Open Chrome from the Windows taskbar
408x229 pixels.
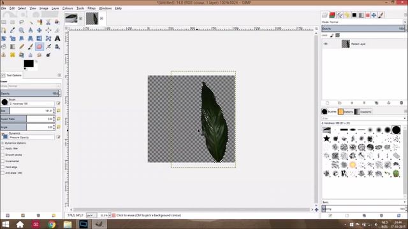52,224
